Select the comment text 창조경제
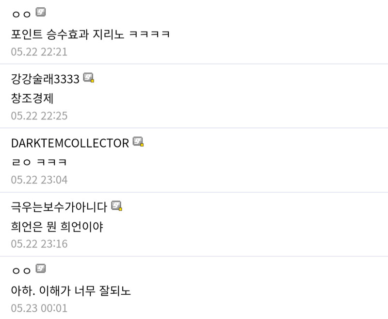This screenshot has width=388, height=319. [32, 98]
